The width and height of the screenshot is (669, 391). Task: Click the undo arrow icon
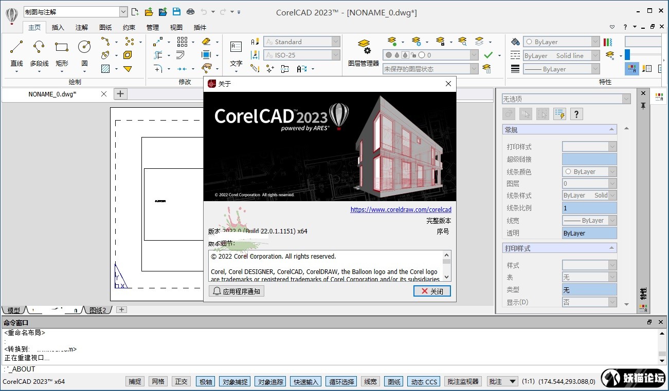click(x=204, y=12)
